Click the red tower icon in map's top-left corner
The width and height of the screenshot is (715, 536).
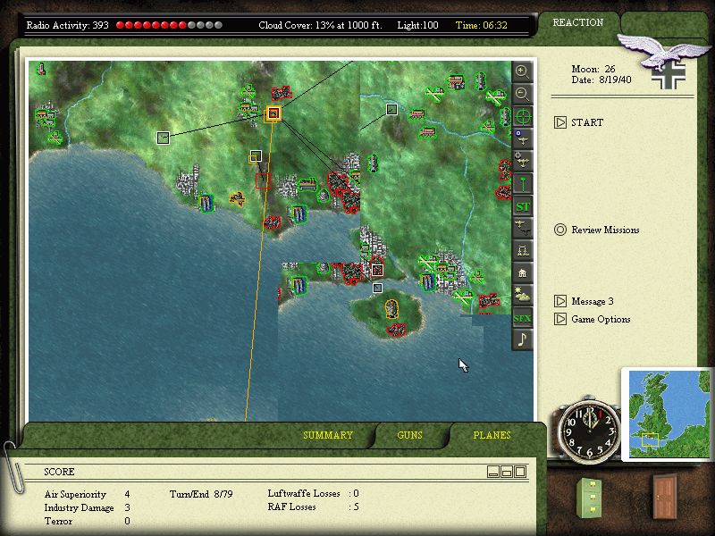(x=41, y=70)
